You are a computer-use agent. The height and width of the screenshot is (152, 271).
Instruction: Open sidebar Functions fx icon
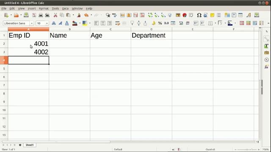point(266,67)
